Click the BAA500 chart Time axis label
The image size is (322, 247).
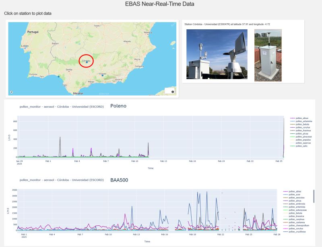(x=147, y=241)
